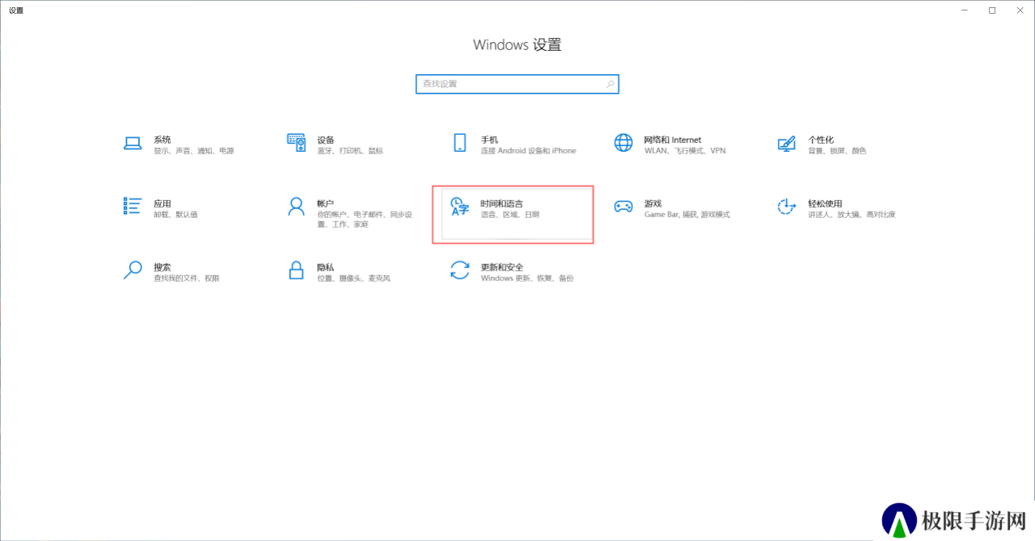Choose the 更新和安全 category title

click(x=502, y=266)
